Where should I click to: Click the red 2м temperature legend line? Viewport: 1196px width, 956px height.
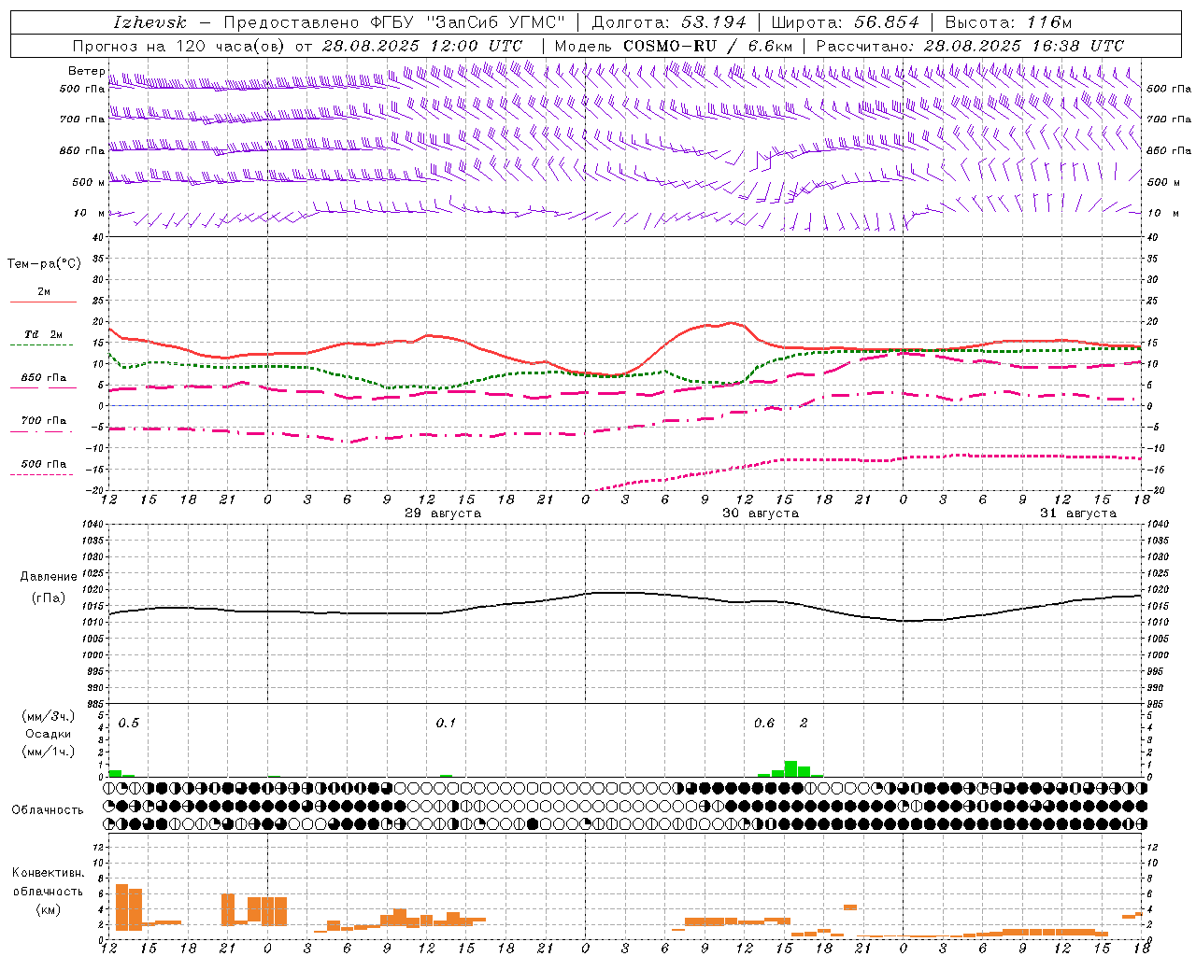(43, 302)
